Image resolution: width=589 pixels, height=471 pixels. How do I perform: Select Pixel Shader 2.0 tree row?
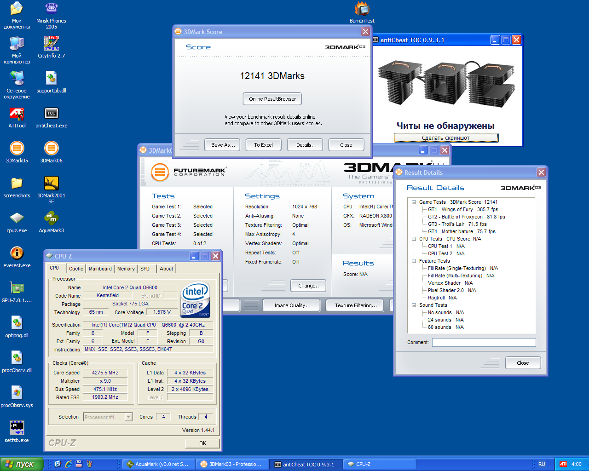(452, 290)
